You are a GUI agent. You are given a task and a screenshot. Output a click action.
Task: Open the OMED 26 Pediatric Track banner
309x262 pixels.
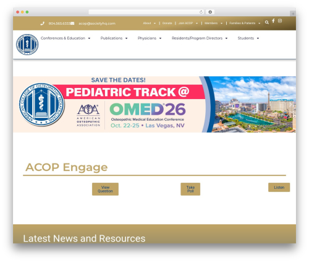click(154, 104)
